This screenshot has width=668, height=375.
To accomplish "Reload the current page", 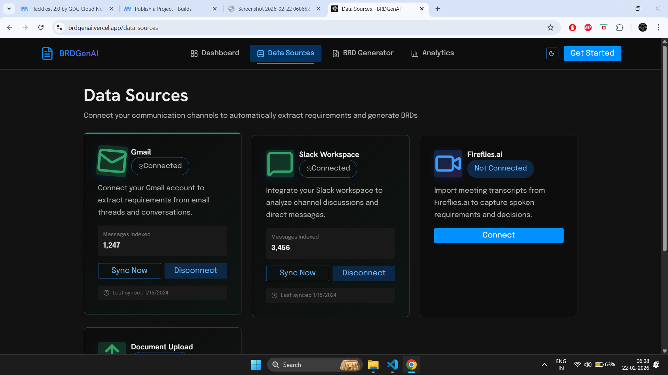I will pyautogui.click(x=41, y=27).
